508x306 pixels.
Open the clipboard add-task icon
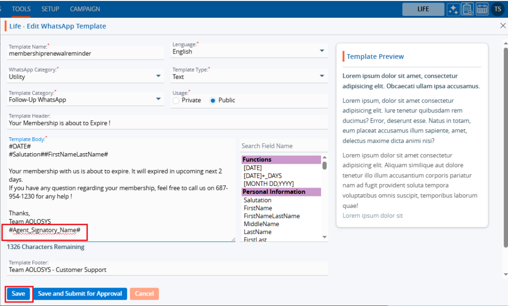[467, 9]
